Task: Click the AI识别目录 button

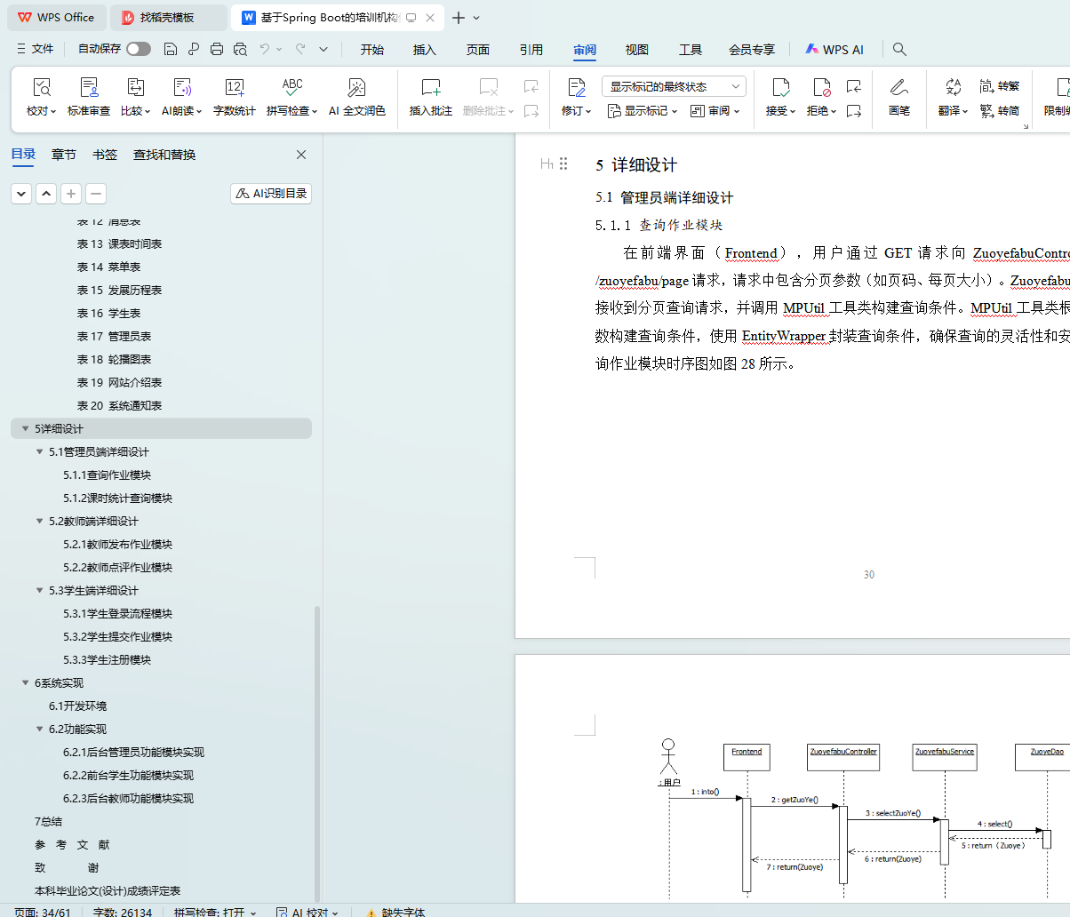Action: click(271, 194)
